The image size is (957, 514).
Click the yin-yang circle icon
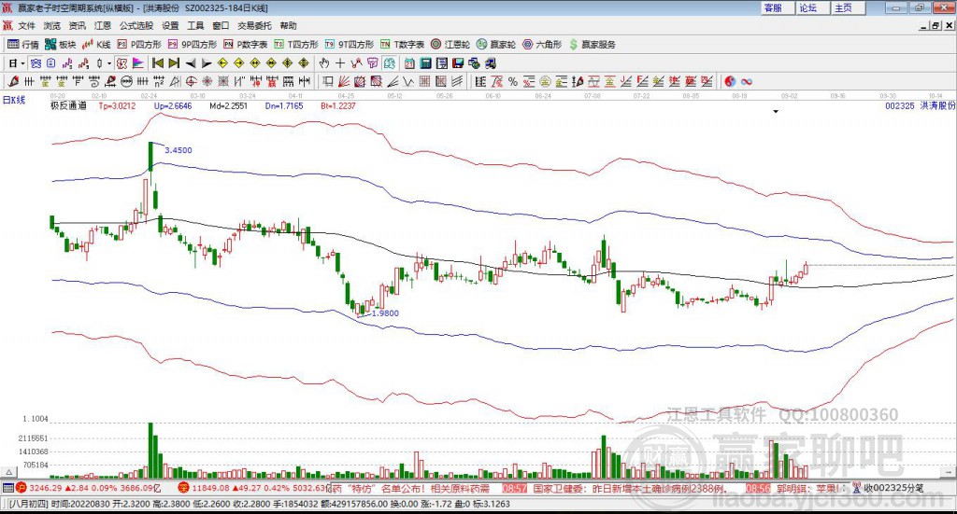coord(729,81)
